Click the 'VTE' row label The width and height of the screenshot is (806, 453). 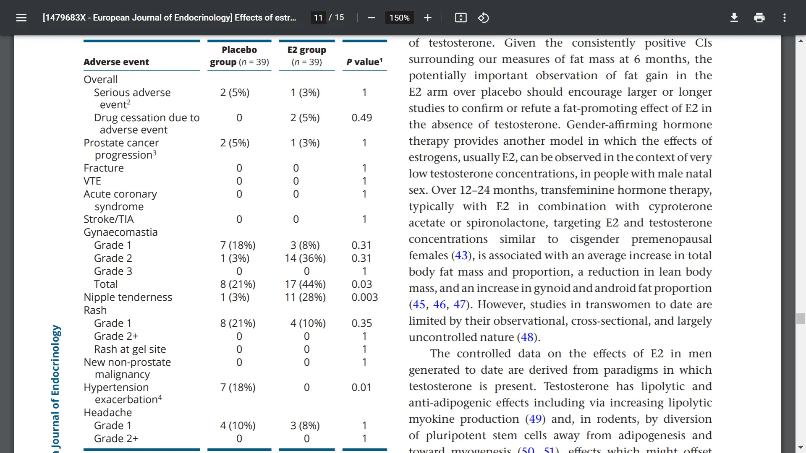click(x=92, y=181)
